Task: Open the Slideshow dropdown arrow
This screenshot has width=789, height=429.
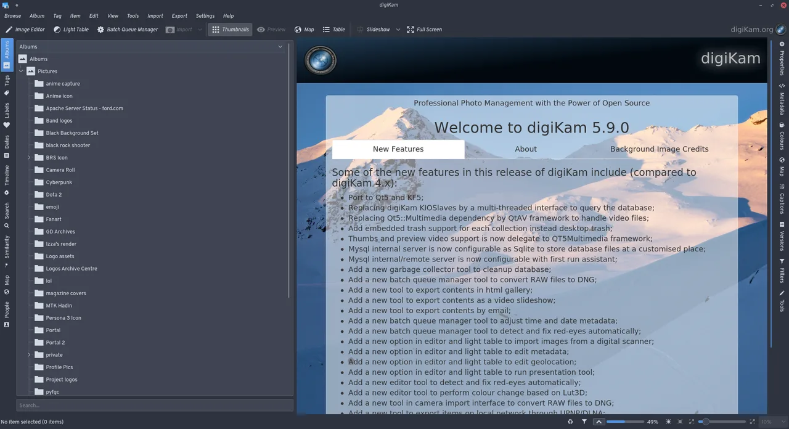Action: (398, 30)
